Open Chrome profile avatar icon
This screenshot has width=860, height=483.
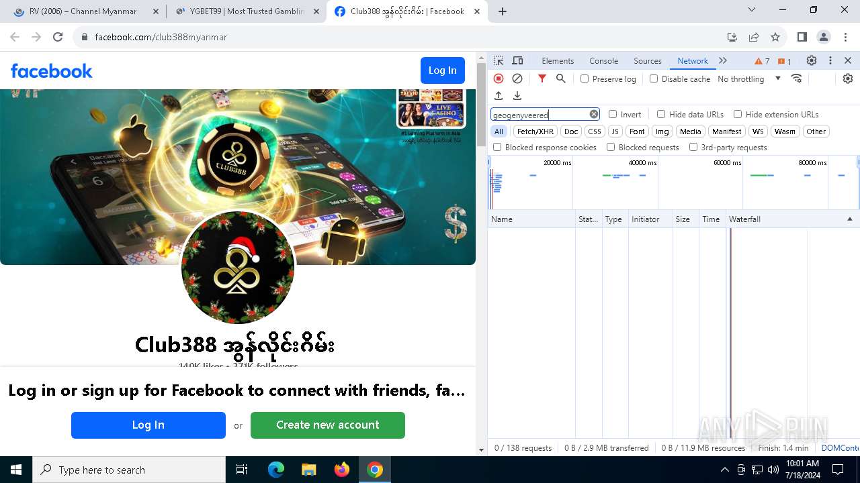(x=824, y=37)
